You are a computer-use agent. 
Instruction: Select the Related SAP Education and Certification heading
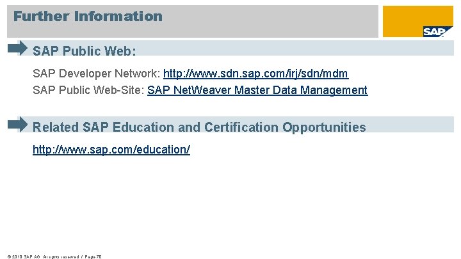199,127
